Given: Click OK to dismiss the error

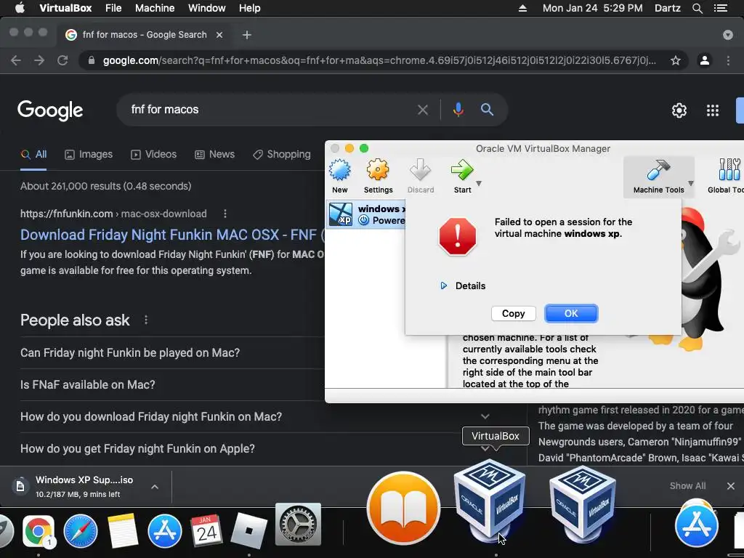Looking at the screenshot, I should tap(571, 314).
